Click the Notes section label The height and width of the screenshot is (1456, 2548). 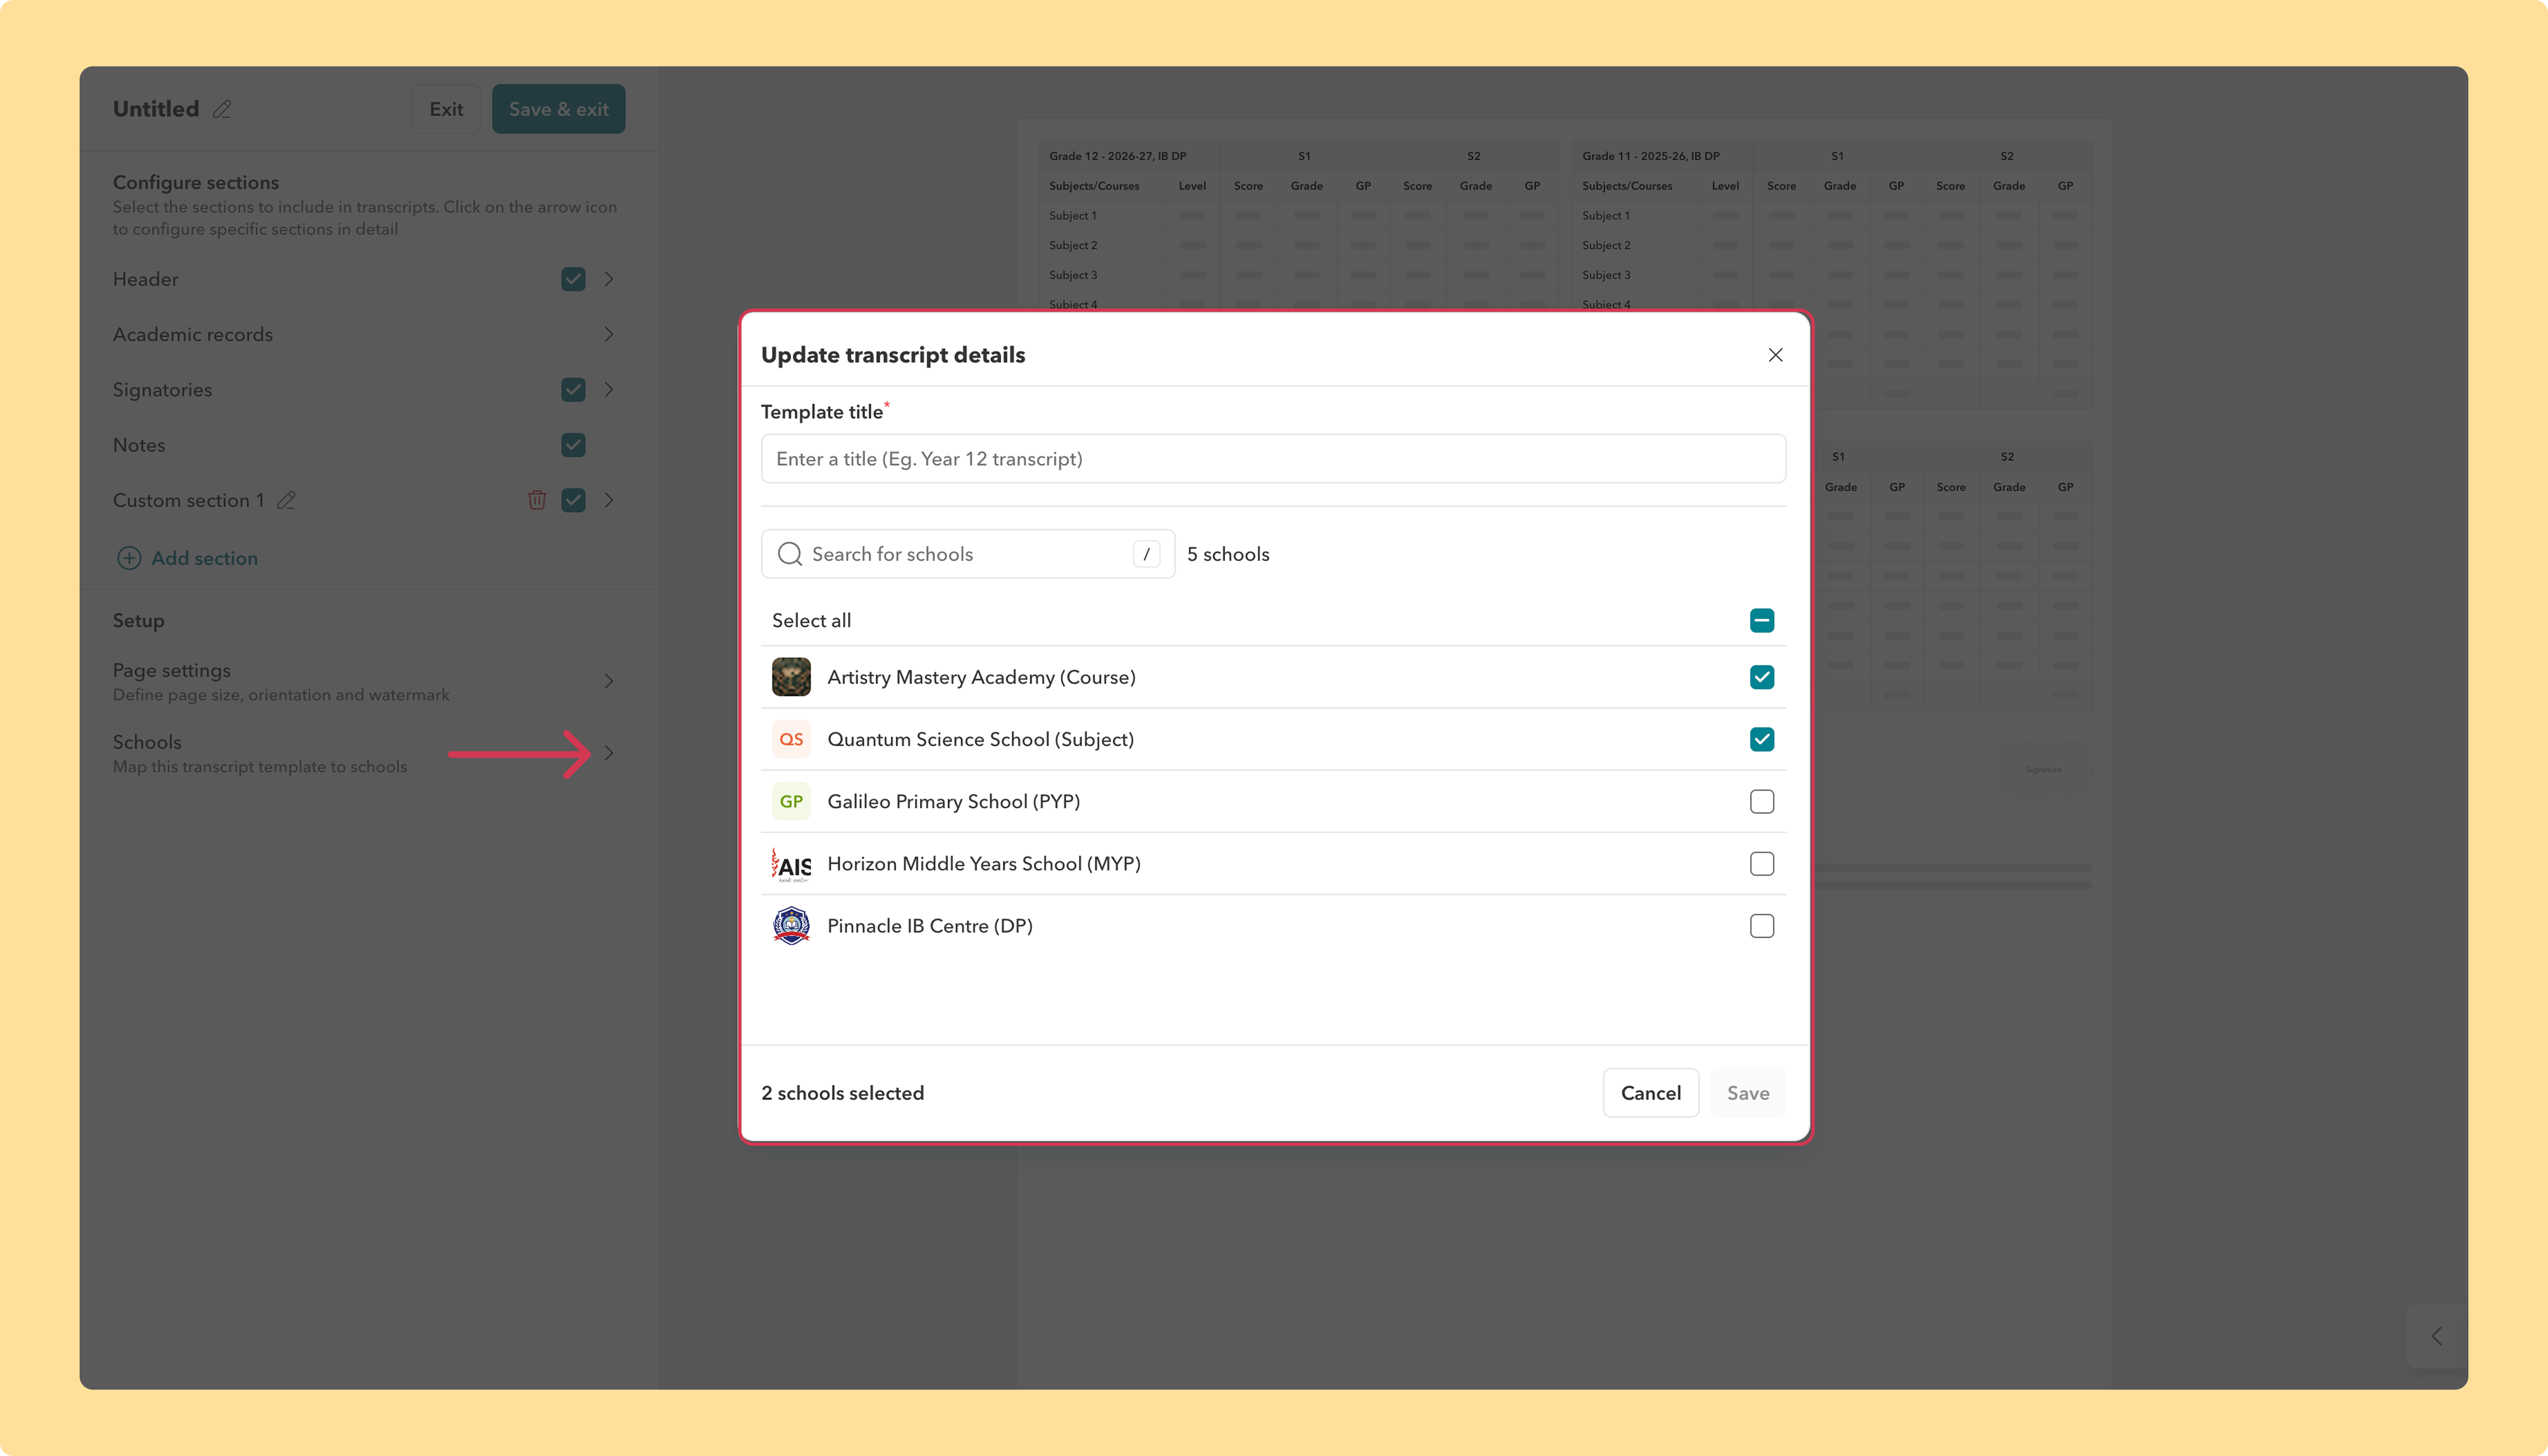point(139,445)
